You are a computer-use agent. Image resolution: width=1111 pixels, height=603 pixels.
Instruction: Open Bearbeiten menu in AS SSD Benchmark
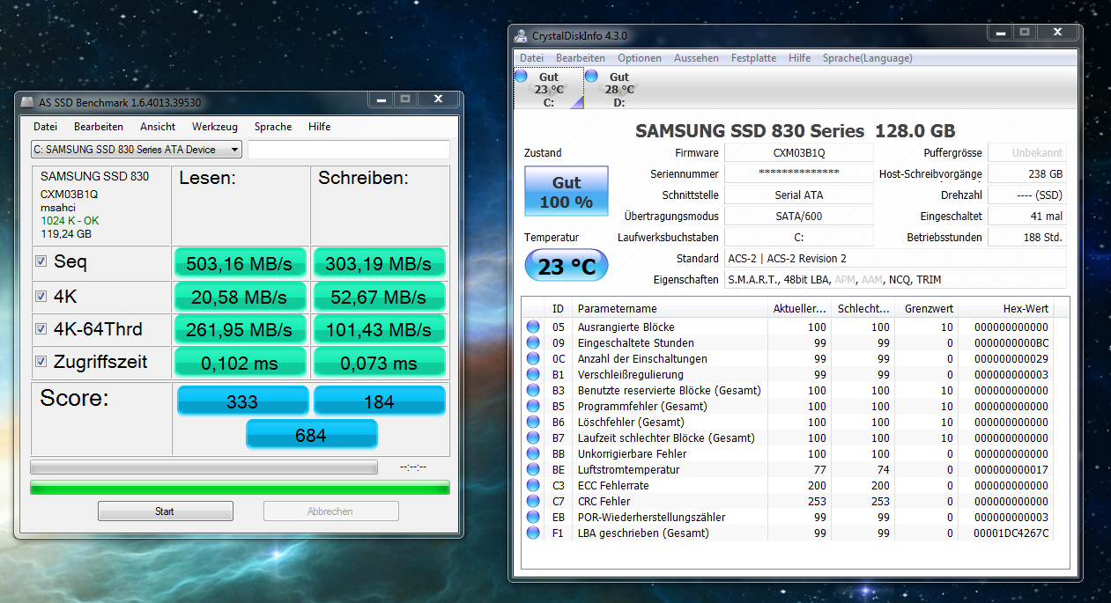(99, 127)
